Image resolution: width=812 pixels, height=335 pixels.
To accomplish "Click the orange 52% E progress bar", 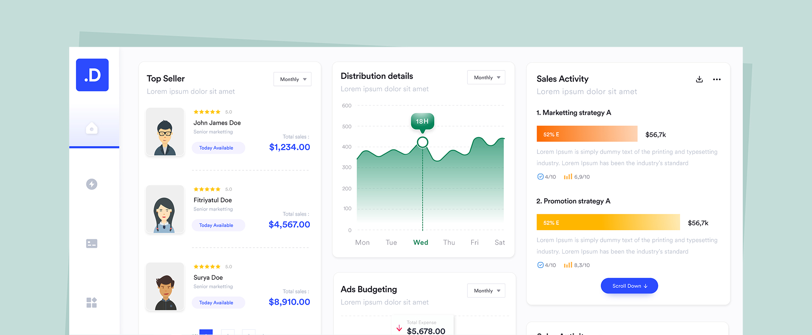I will tap(587, 134).
